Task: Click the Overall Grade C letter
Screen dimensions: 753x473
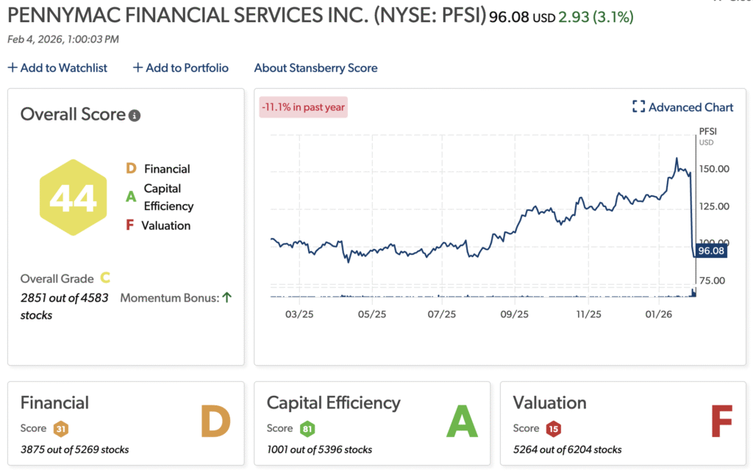Action: pyautogui.click(x=105, y=278)
